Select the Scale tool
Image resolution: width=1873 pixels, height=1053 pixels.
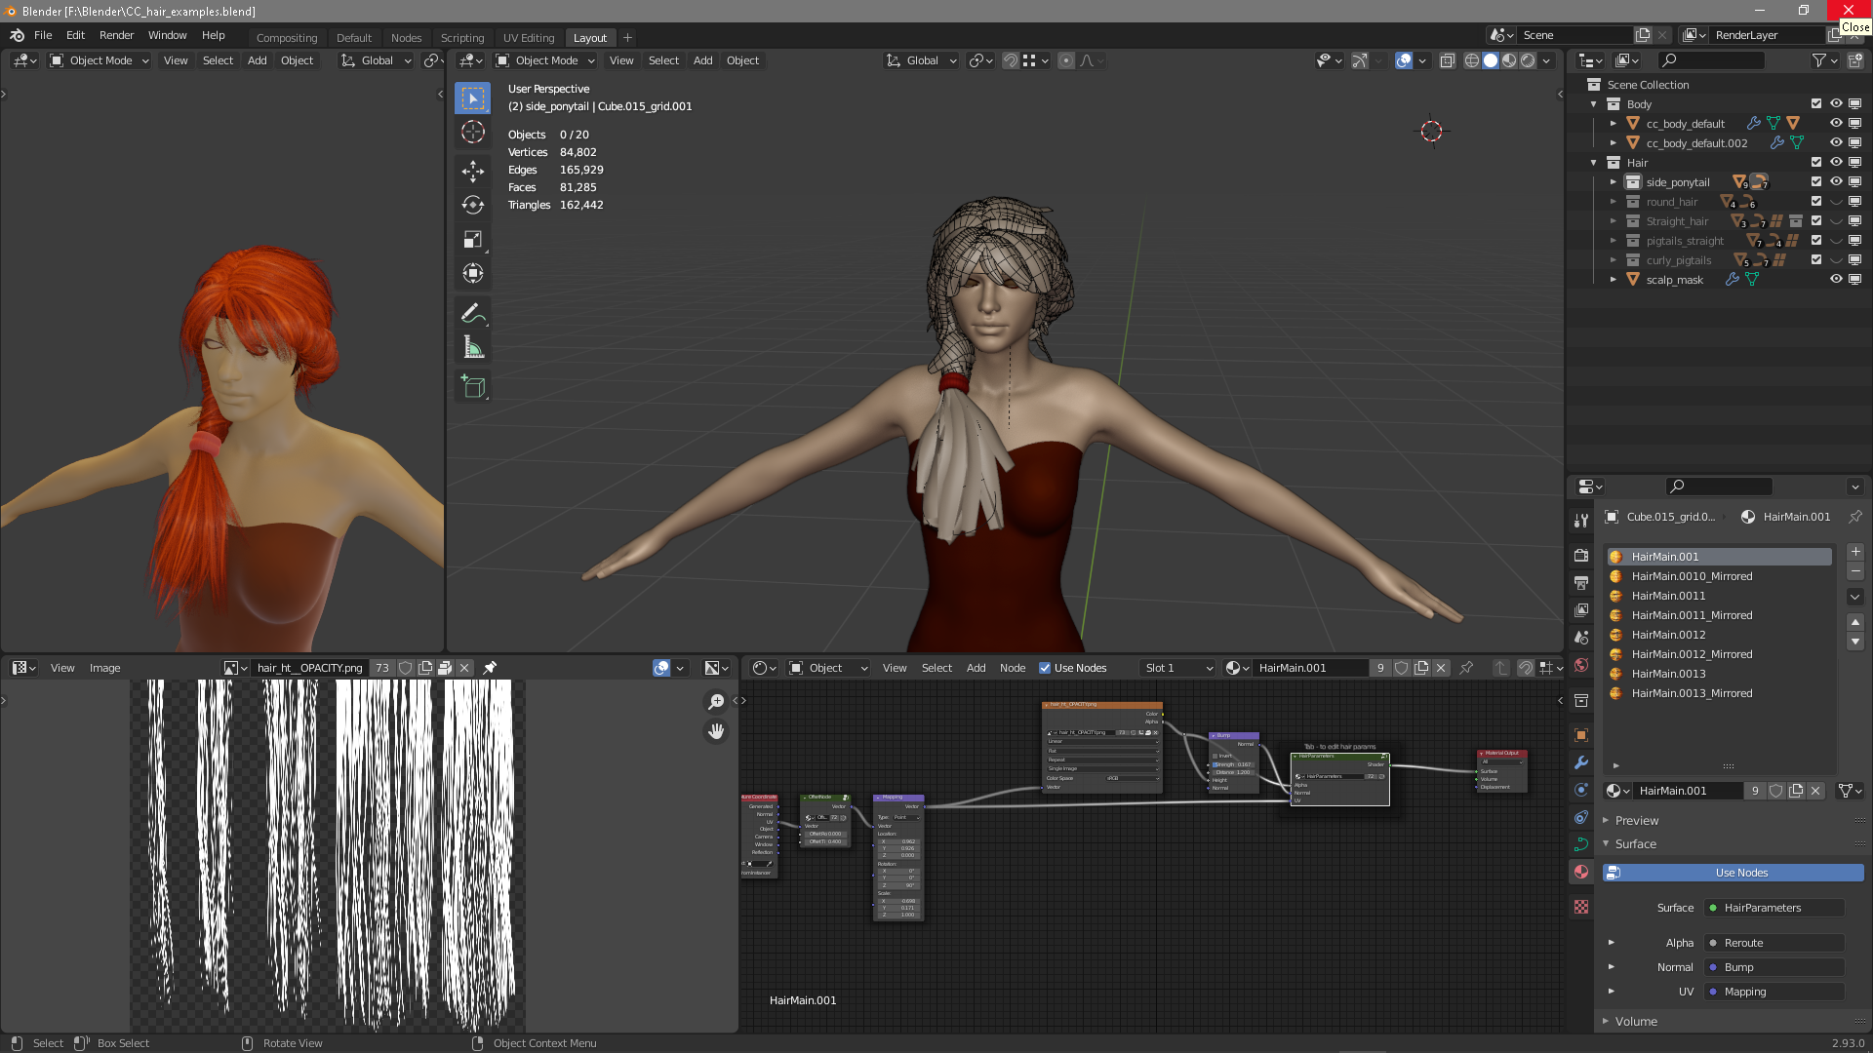coord(473,240)
